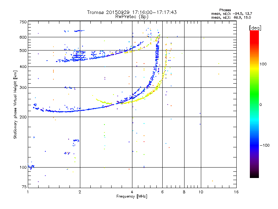Screen dimensions: 278x209
Task: Click the colorbar tick label '-100'
Action: 264,145
